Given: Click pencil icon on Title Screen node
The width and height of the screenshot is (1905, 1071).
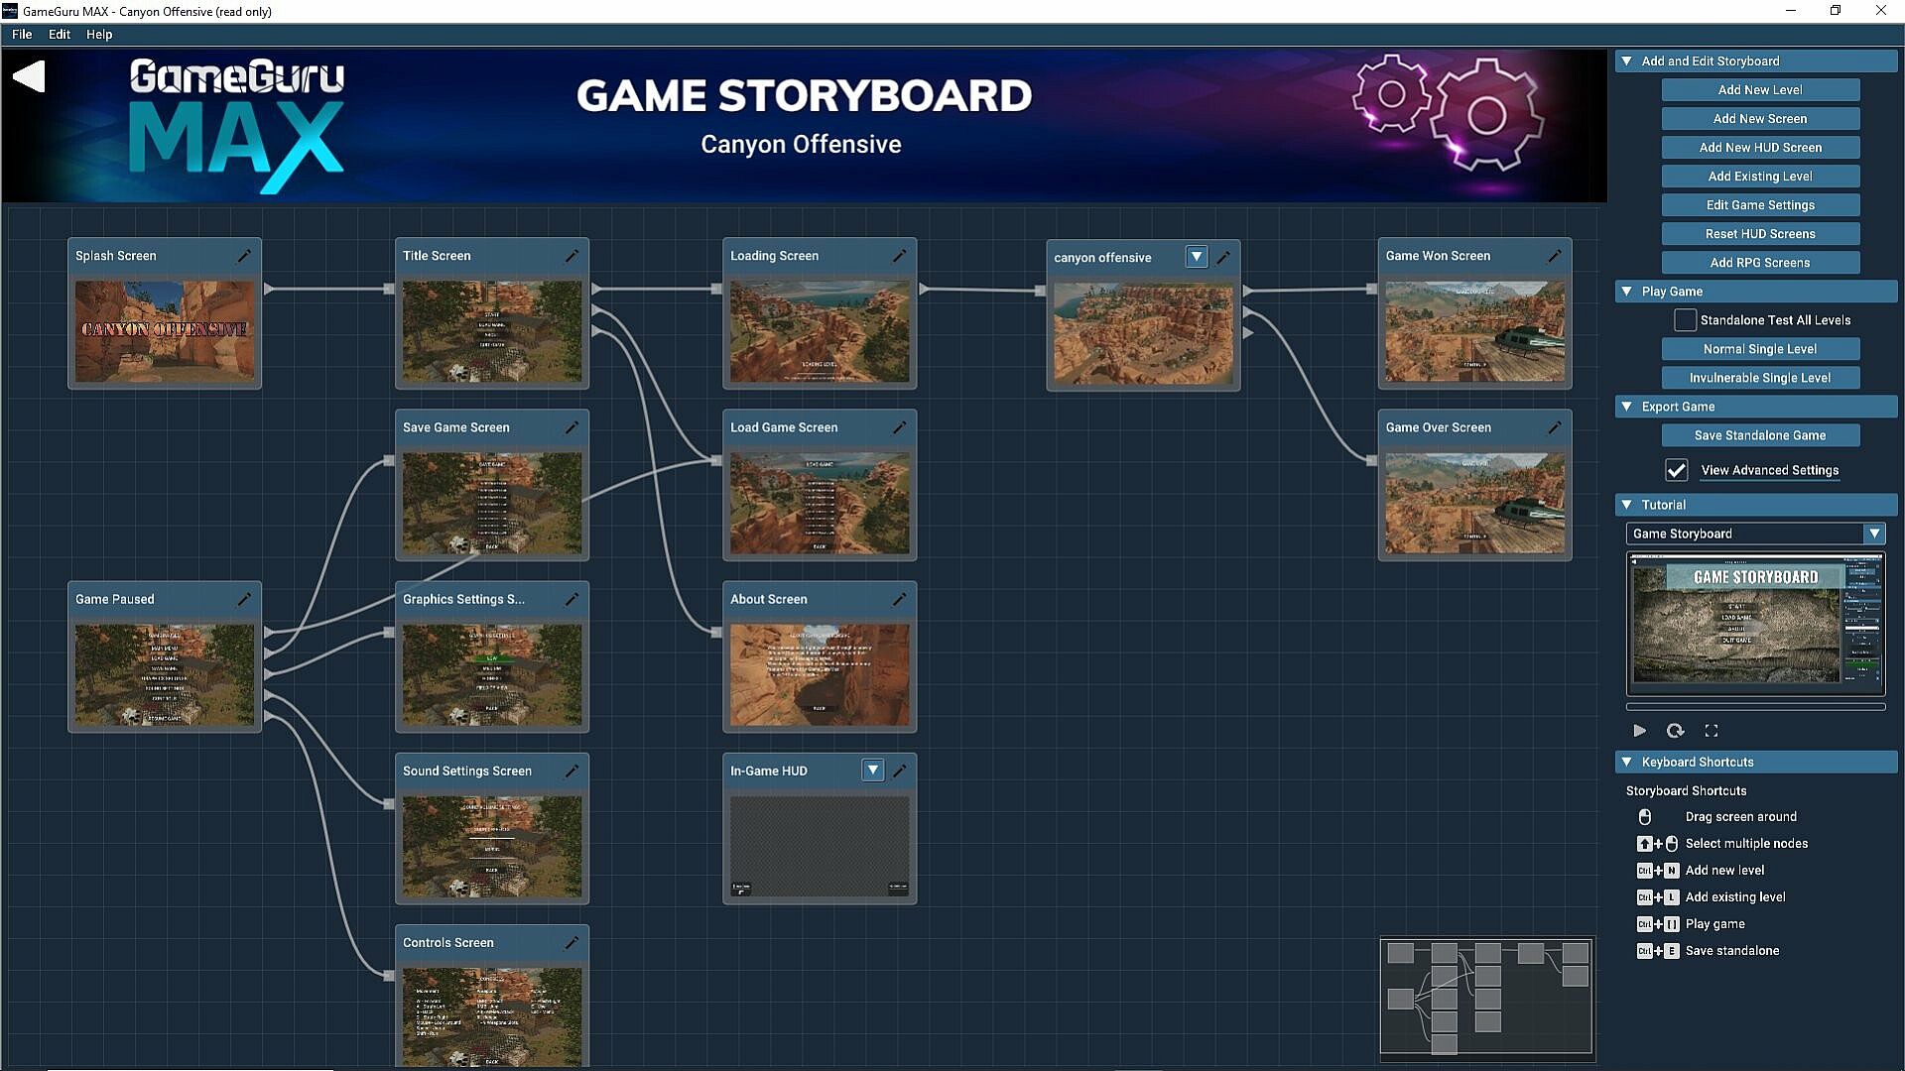Looking at the screenshot, I should [571, 256].
